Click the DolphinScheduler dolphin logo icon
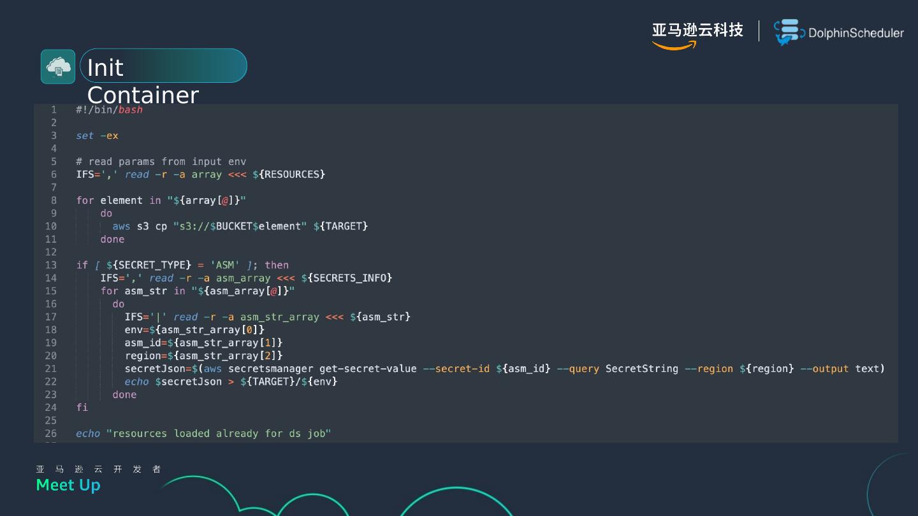Viewport: 918px width, 516px height. [x=789, y=32]
